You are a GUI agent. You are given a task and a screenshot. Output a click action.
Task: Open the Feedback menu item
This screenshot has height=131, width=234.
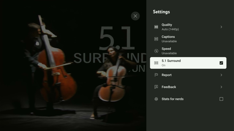[188, 87]
